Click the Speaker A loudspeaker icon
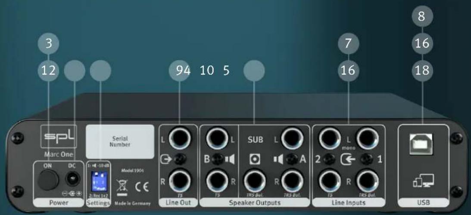This screenshot has height=215, width=471. click(x=279, y=159)
